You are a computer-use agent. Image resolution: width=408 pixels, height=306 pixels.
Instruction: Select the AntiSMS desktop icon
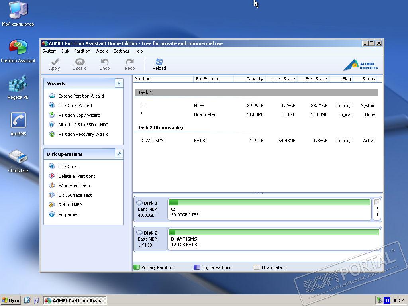(18, 121)
